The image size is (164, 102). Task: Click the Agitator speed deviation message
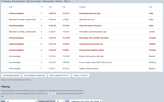click(89, 68)
